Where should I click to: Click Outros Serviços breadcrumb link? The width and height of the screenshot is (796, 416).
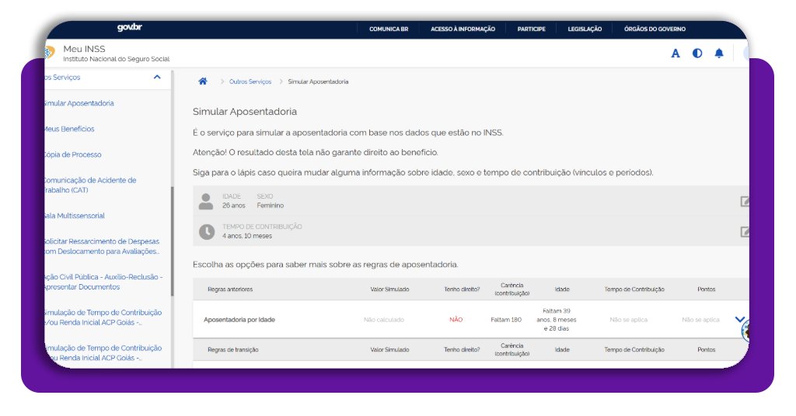[250, 81]
